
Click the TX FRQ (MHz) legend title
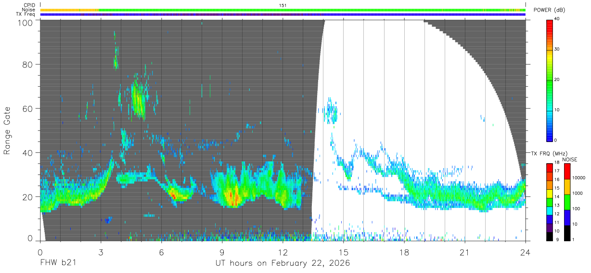(x=549, y=153)
